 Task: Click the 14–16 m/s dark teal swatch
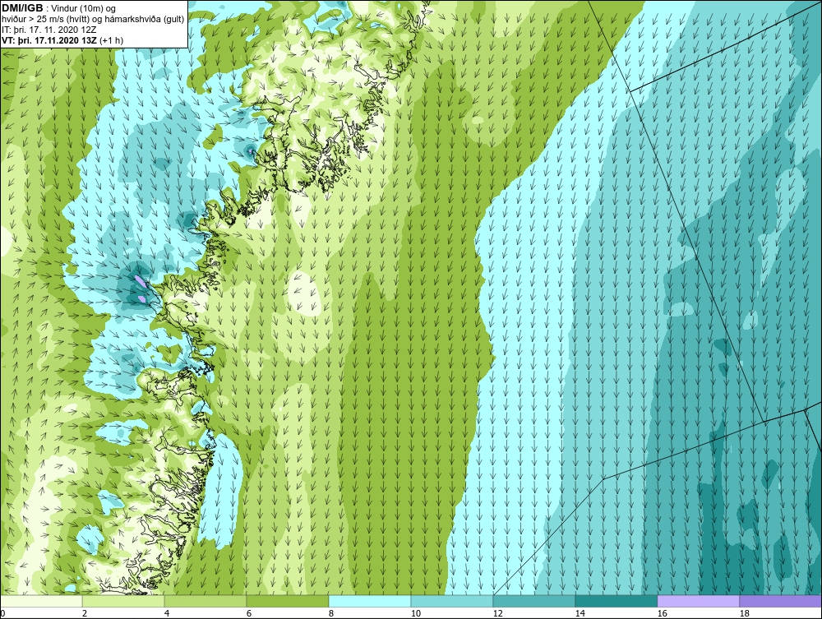click(616, 601)
